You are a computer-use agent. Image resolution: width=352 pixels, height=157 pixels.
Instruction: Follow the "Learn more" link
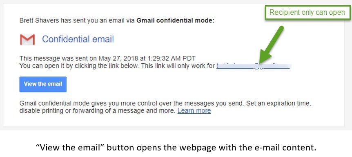[x=194, y=111]
